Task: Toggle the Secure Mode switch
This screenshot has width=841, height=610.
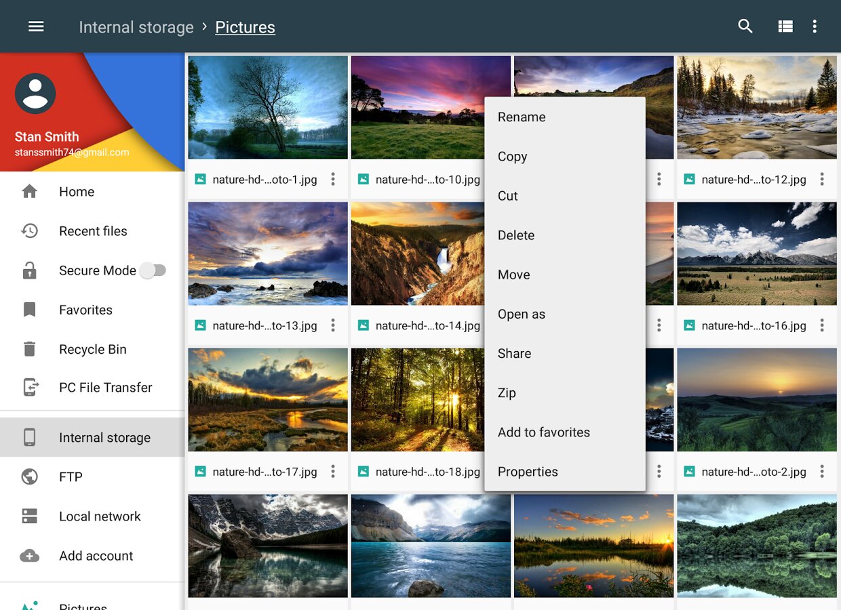Action: [x=153, y=270]
